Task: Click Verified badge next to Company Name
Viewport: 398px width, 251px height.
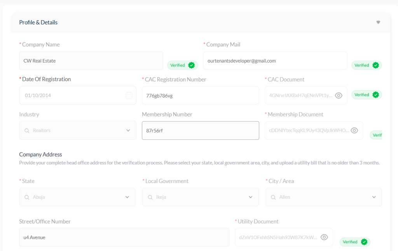Action: tap(182, 65)
